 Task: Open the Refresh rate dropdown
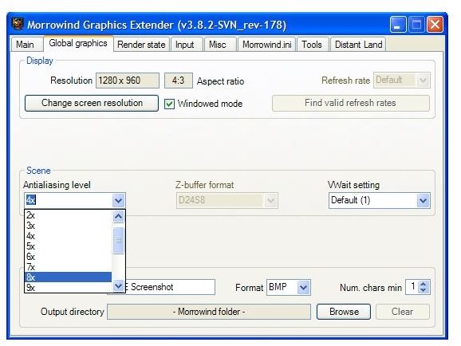[x=402, y=81]
